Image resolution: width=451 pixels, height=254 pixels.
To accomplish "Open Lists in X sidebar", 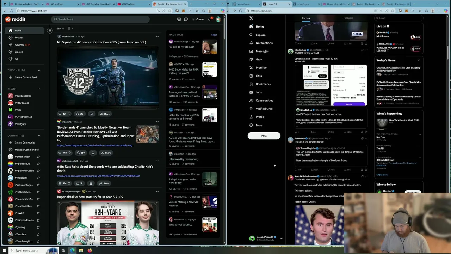I will [255, 76].
